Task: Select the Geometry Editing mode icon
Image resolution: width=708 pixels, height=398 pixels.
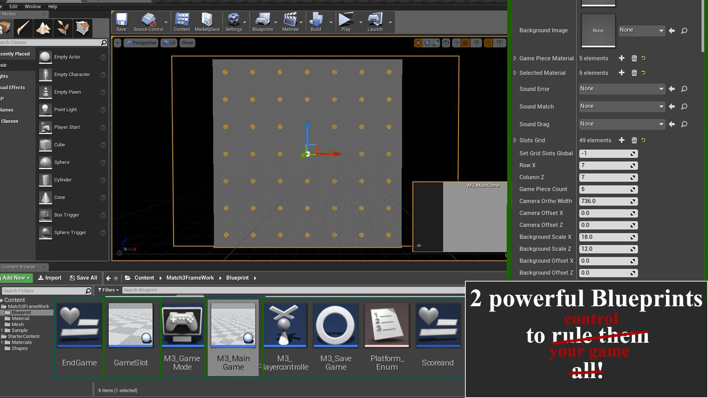Action: [x=83, y=28]
